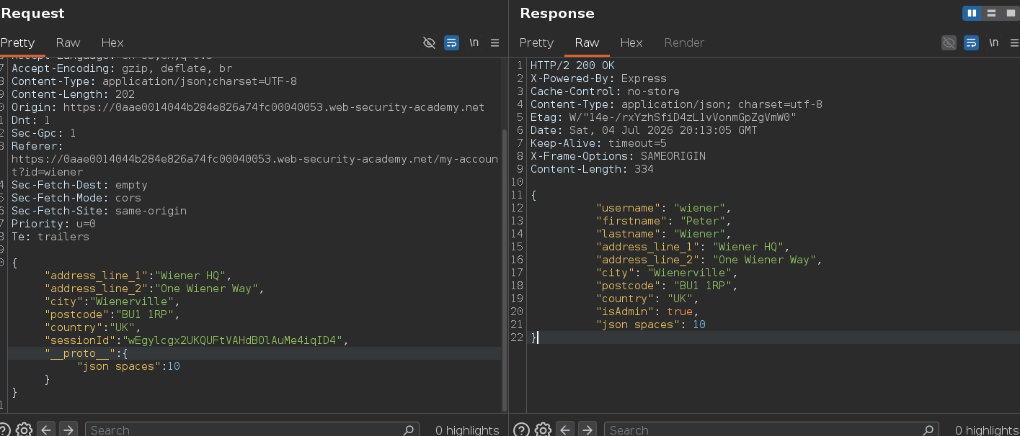Viewport: 1020px width, 436px height.
Task: Click the Request panel title
Action: coord(32,13)
